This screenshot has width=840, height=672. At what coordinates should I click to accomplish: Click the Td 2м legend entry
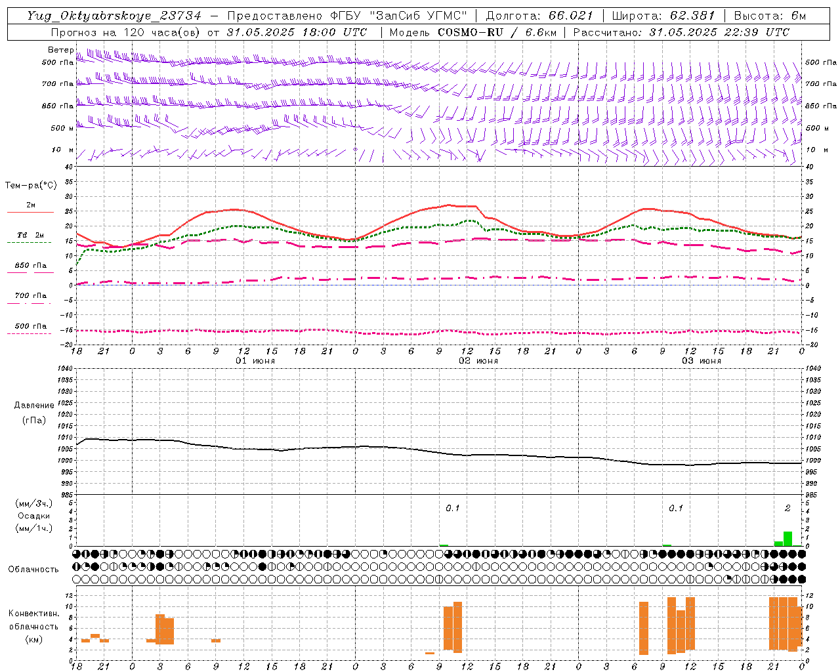[31, 235]
